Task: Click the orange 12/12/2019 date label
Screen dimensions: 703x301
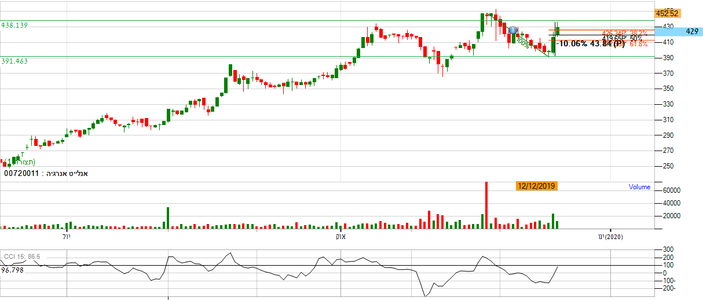Action: point(537,186)
